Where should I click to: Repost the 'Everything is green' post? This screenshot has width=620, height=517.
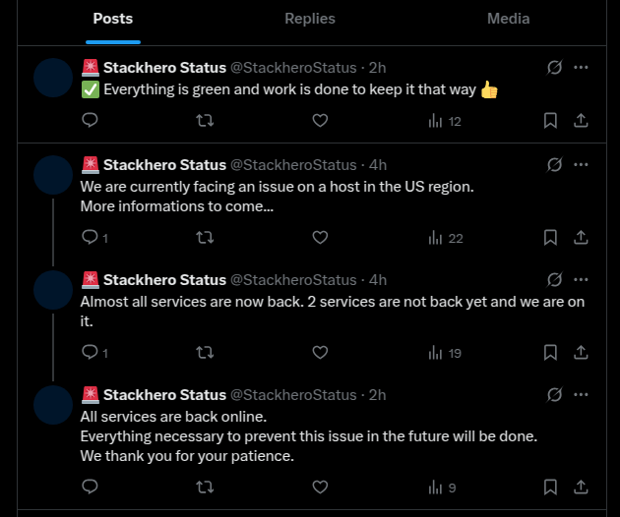[x=205, y=120]
